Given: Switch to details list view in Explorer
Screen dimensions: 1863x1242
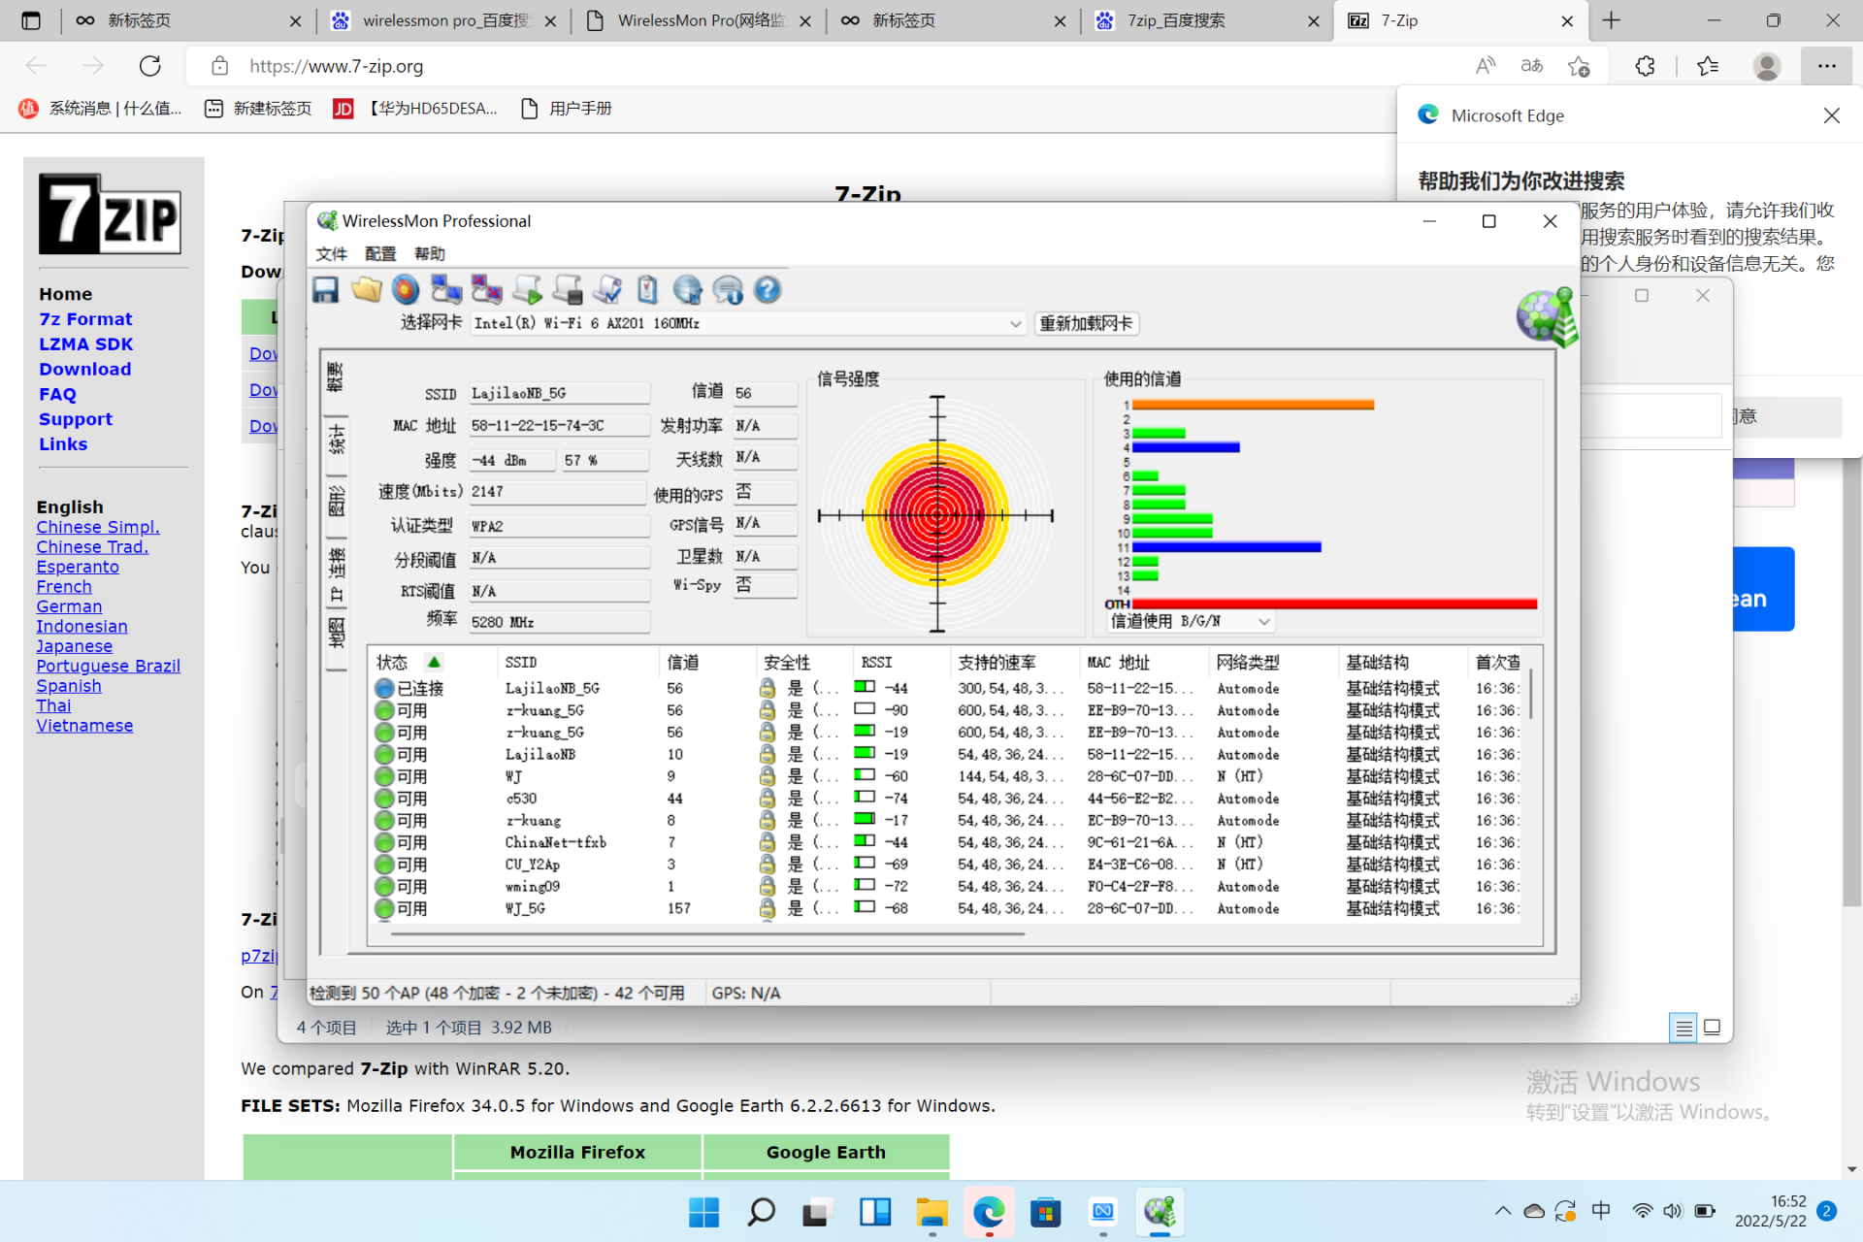Looking at the screenshot, I should [x=1683, y=1028].
